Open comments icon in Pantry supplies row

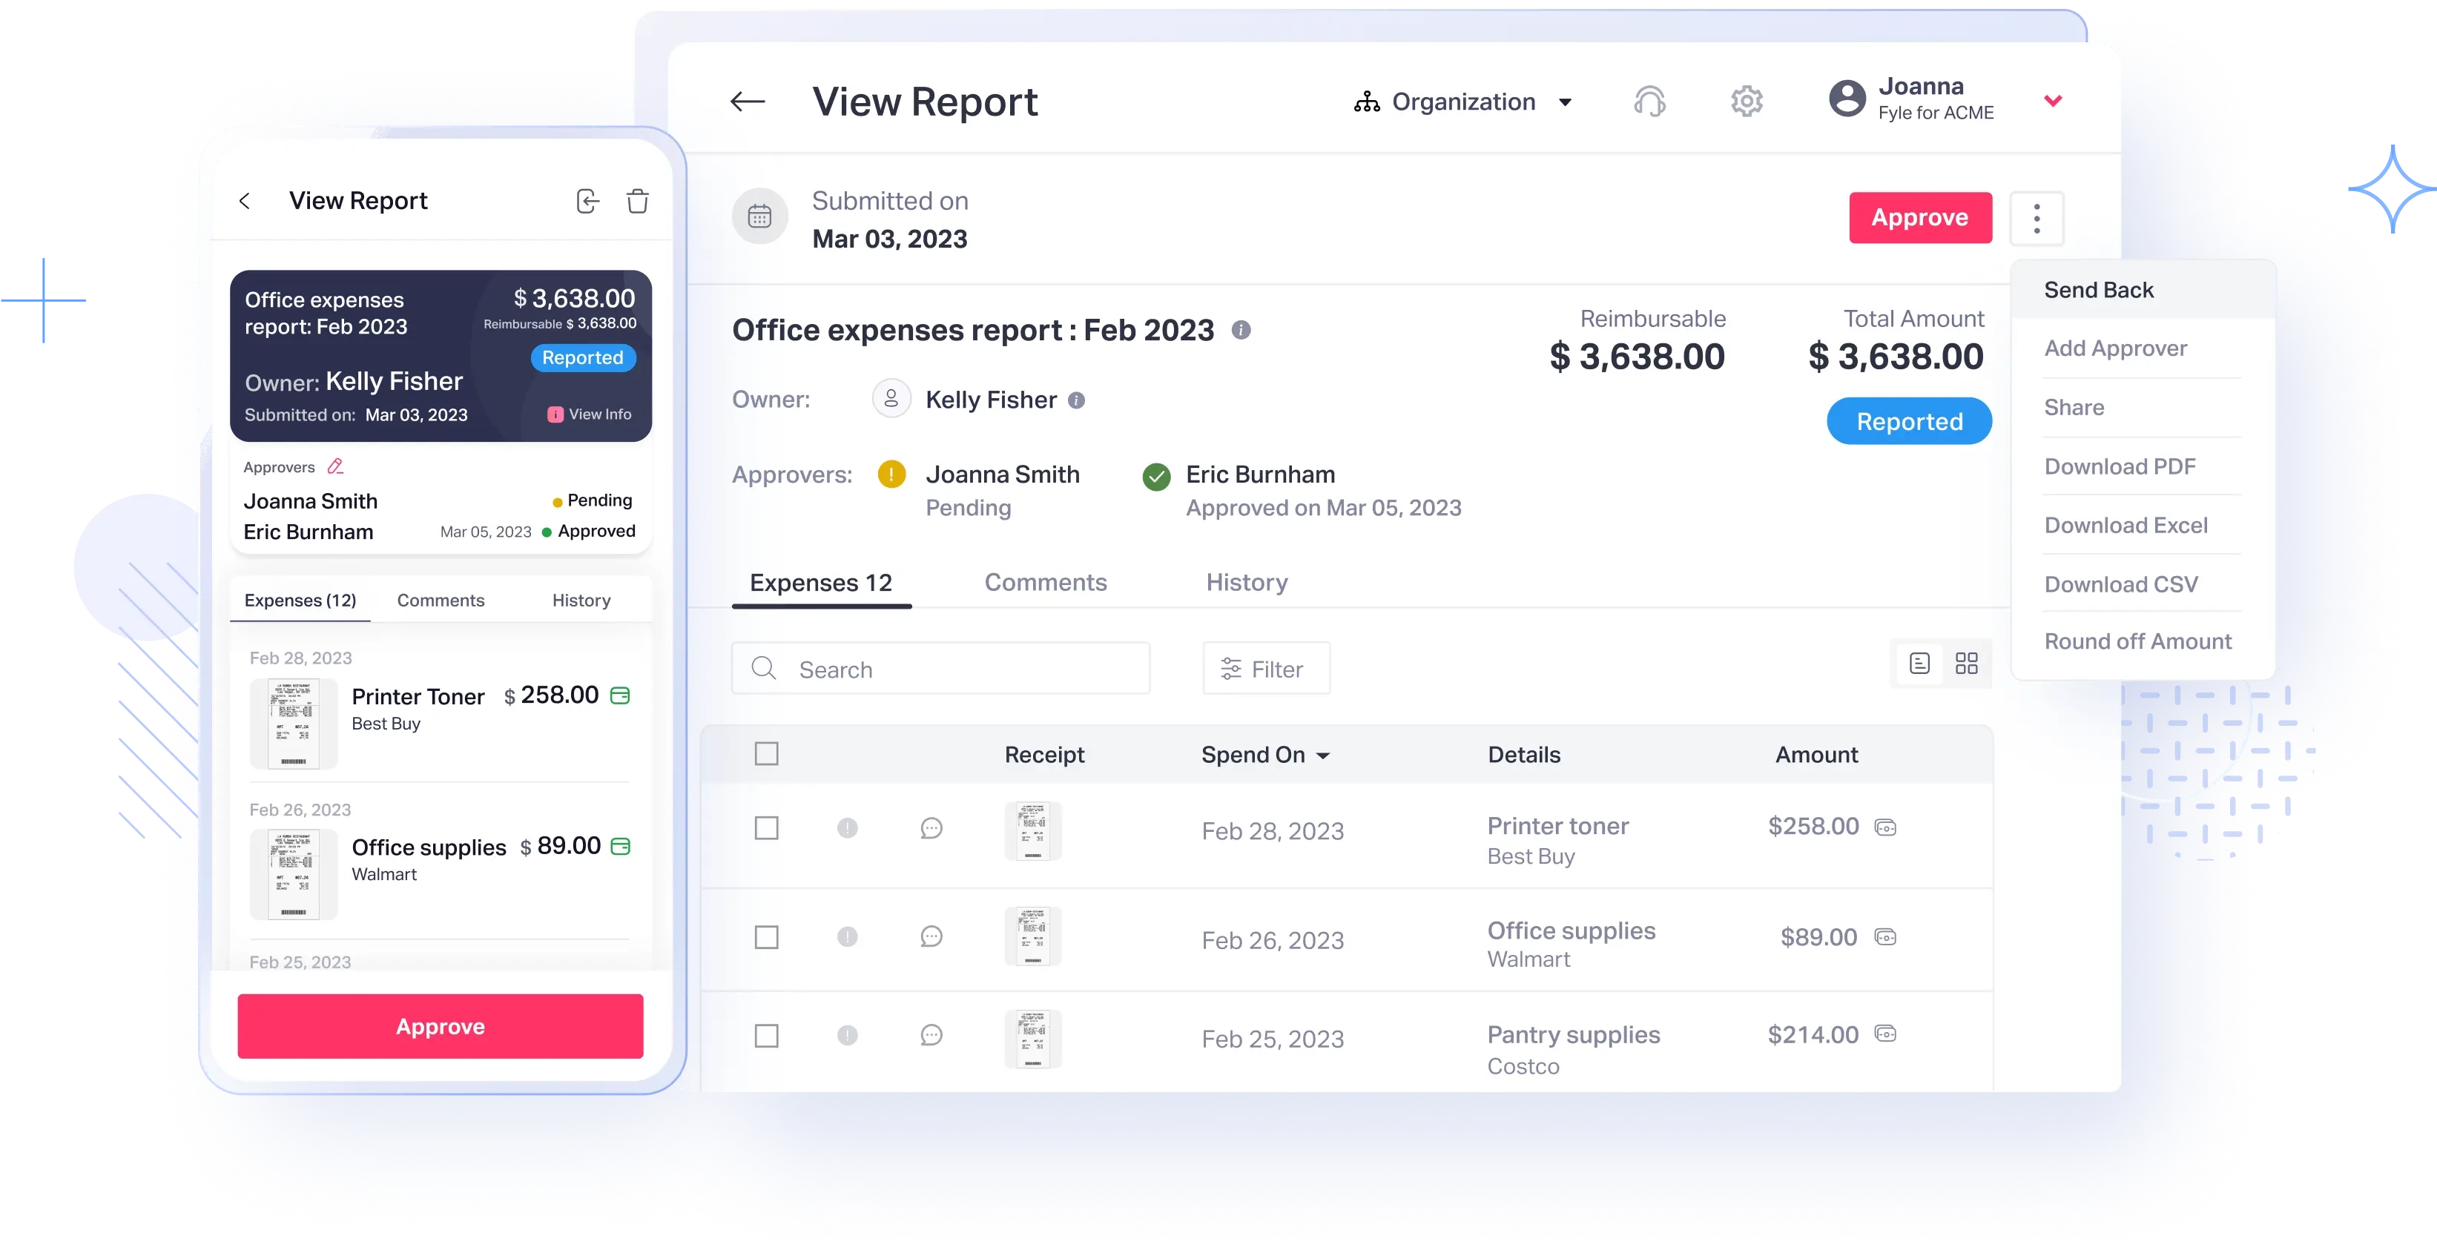[x=931, y=1036]
